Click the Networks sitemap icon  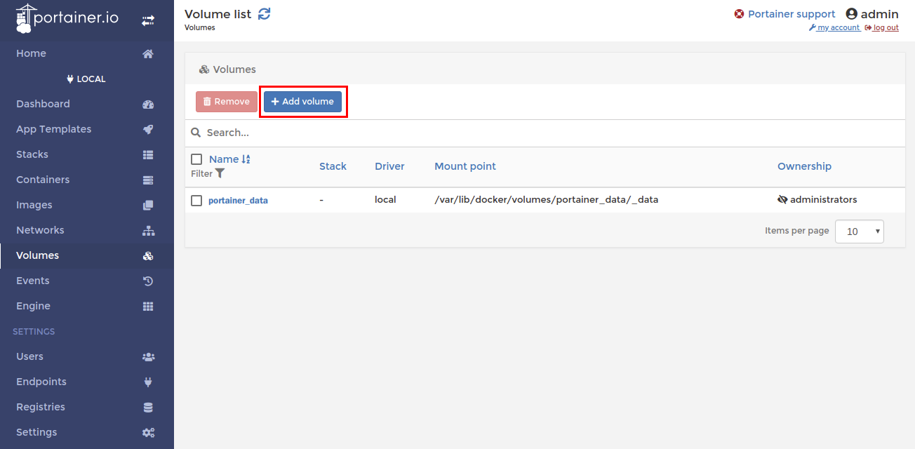point(148,231)
